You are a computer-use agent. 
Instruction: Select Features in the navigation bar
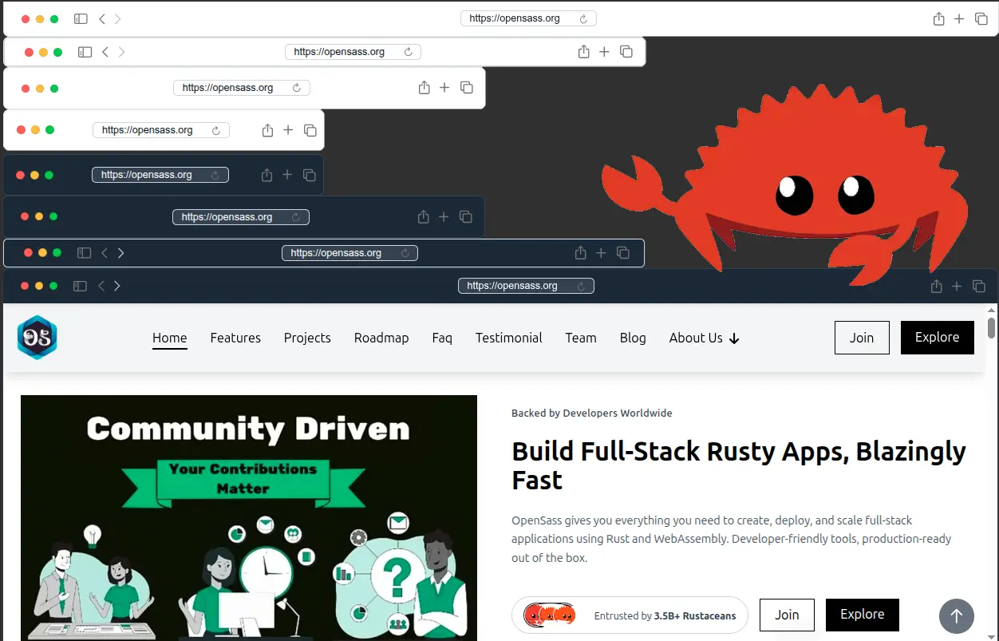tap(235, 338)
